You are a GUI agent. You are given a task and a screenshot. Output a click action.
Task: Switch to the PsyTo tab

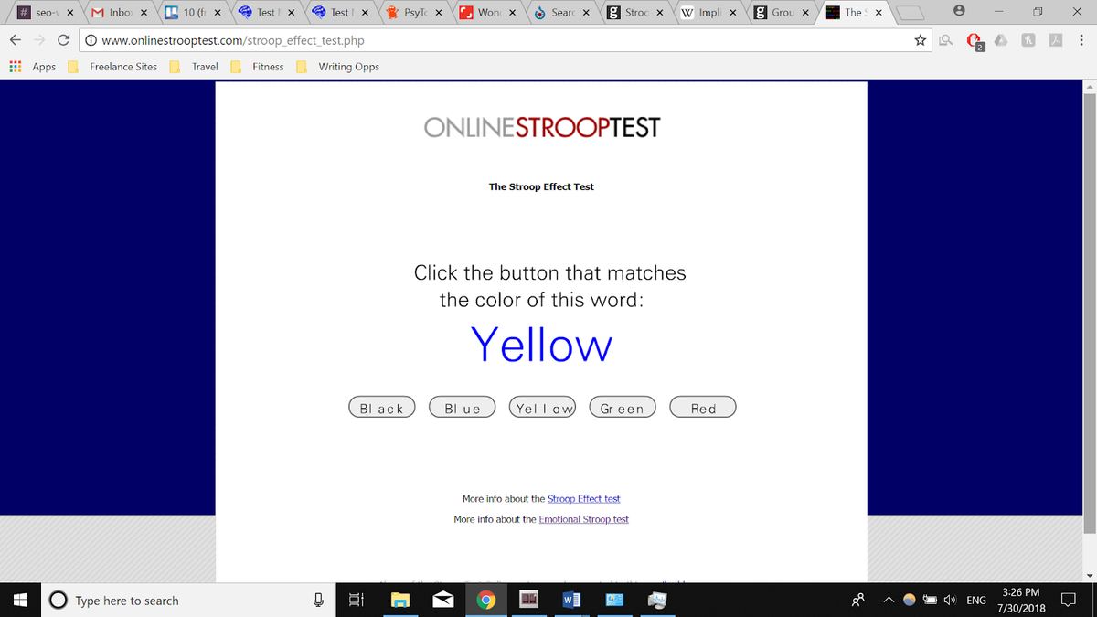pos(414,13)
